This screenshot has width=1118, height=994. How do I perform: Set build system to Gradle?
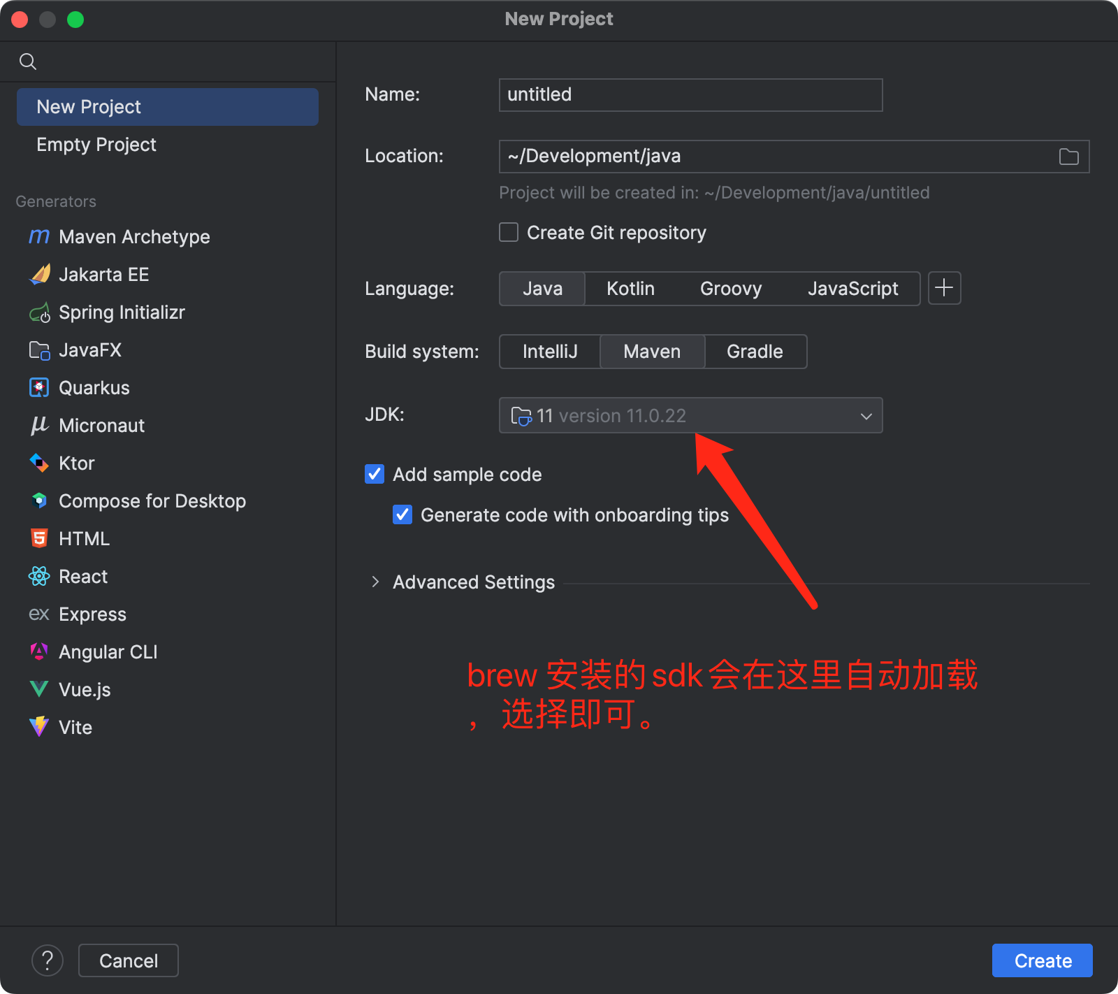click(755, 352)
